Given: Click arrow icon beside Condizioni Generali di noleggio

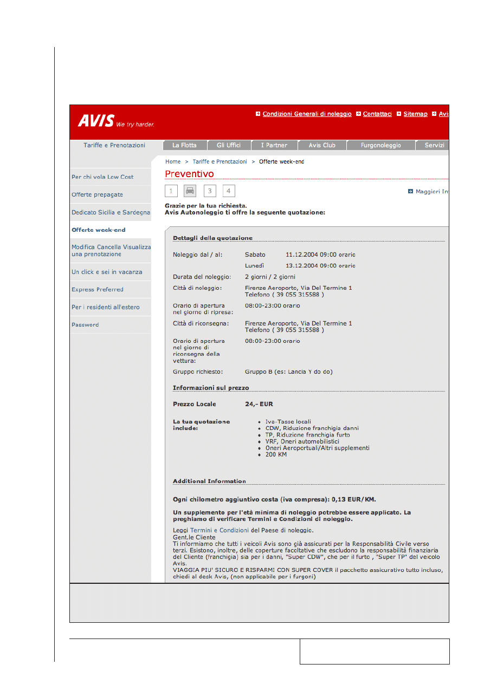Looking at the screenshot, I should pyautogui.click(x=258, y=114).
